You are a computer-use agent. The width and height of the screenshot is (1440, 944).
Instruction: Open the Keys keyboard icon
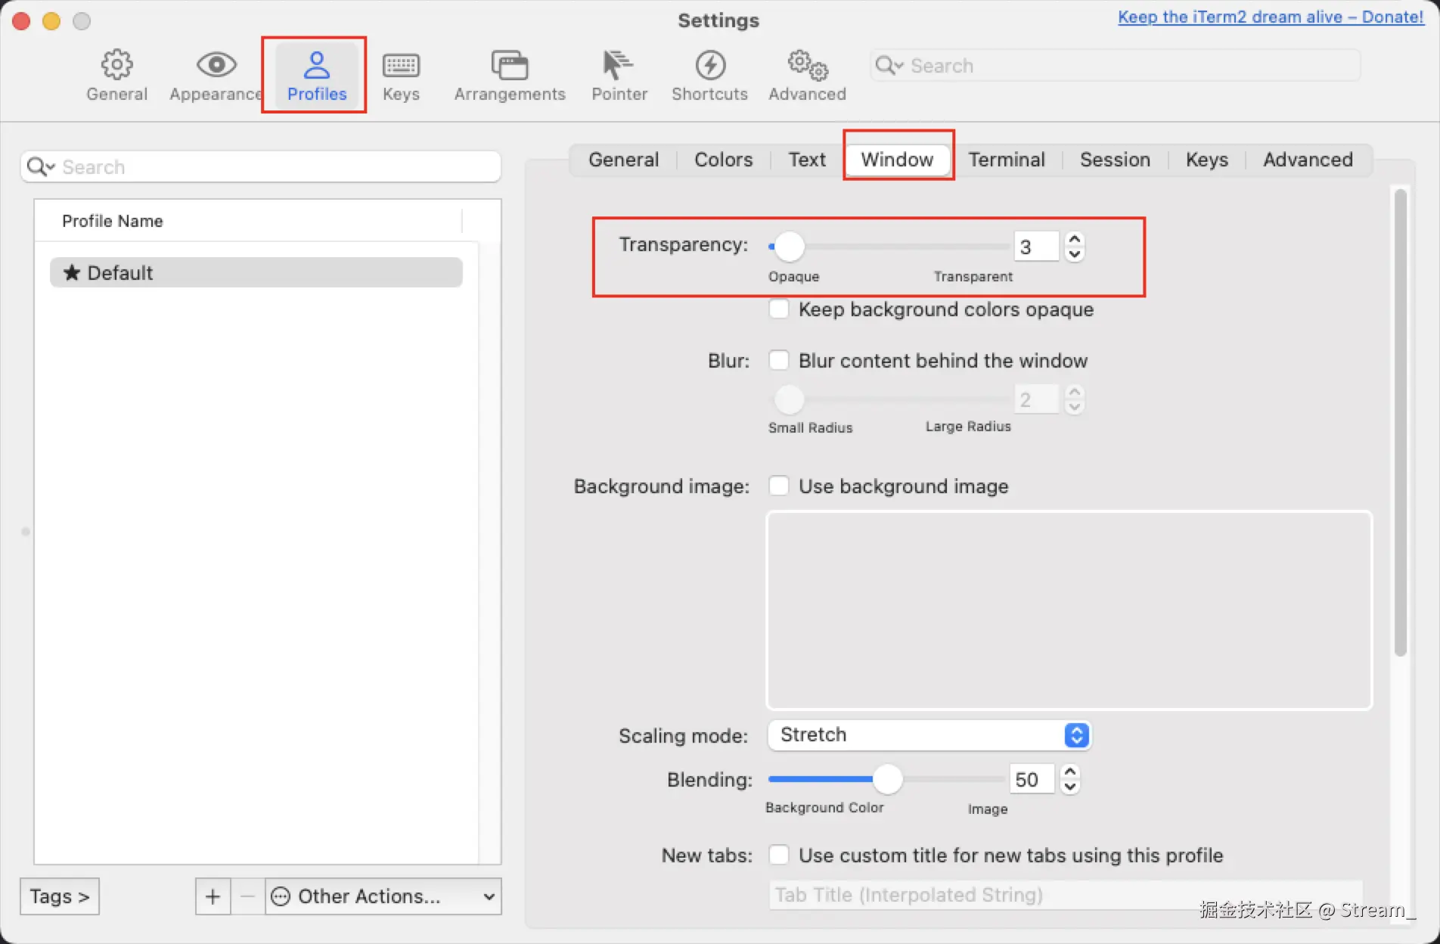click(x=401, y=66)
